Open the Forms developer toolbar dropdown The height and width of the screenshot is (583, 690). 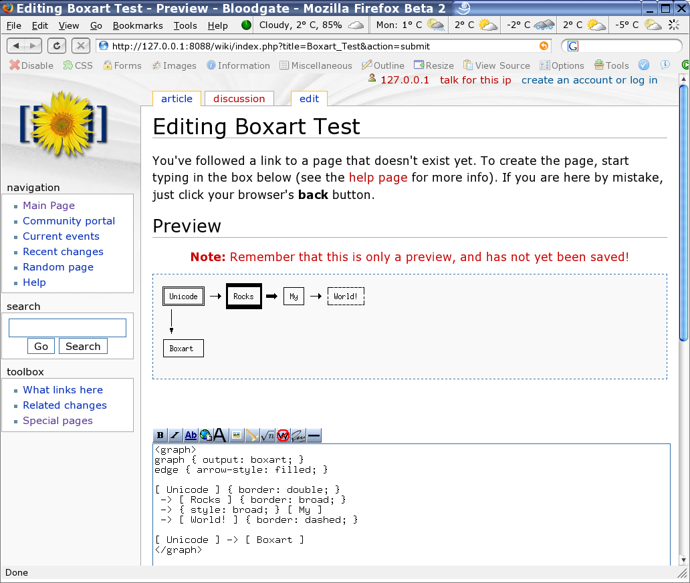(x=122, y=65)
